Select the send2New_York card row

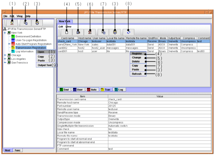coord(68,44)
